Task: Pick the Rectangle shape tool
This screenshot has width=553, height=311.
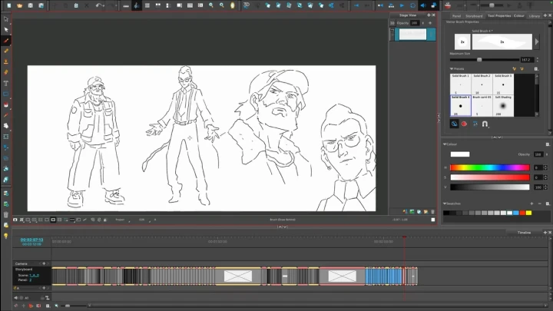Action: [x=6, y=94]
